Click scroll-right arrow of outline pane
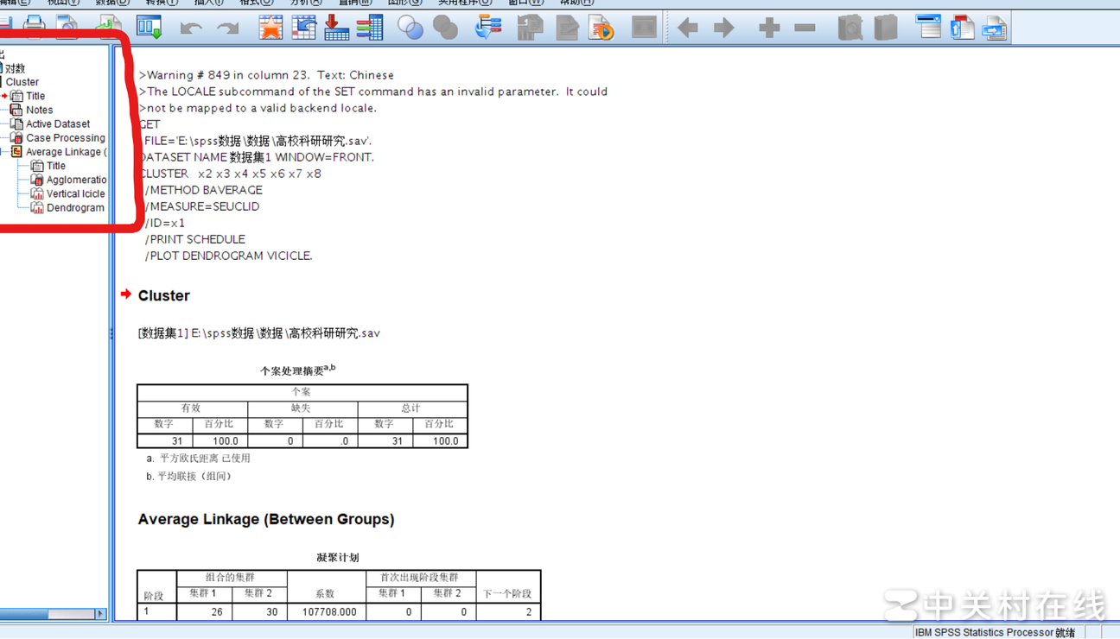Image resolution: width=1120 pixels, height=639 pixels. (x=100, y=614)
